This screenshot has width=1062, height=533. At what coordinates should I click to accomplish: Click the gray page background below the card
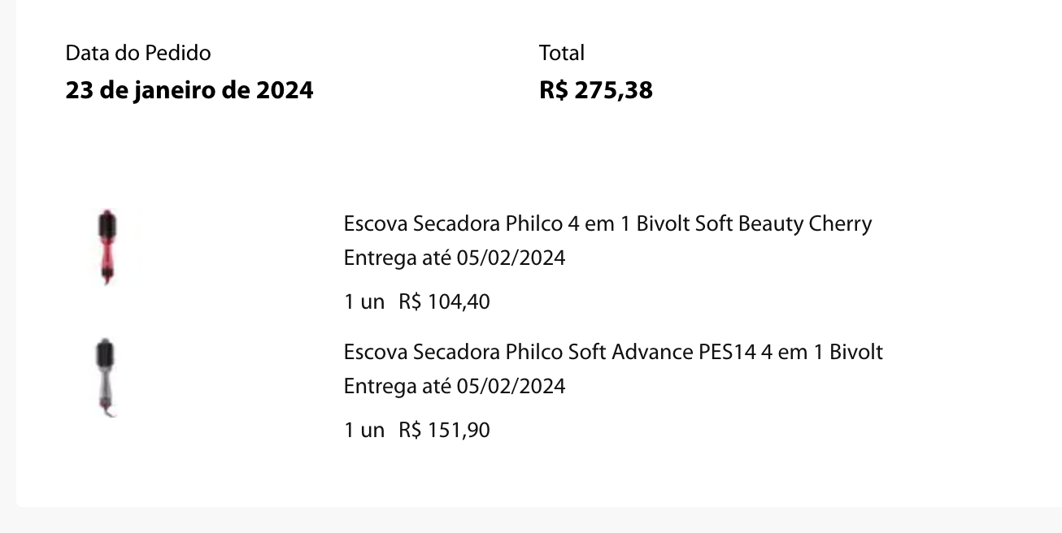click(x=529, y=522)
